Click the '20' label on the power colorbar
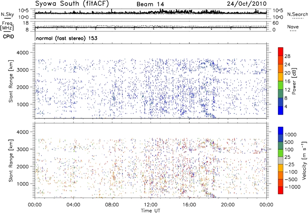Image resolution: width=308 pixels, height=213 pixels. [287, 73]
